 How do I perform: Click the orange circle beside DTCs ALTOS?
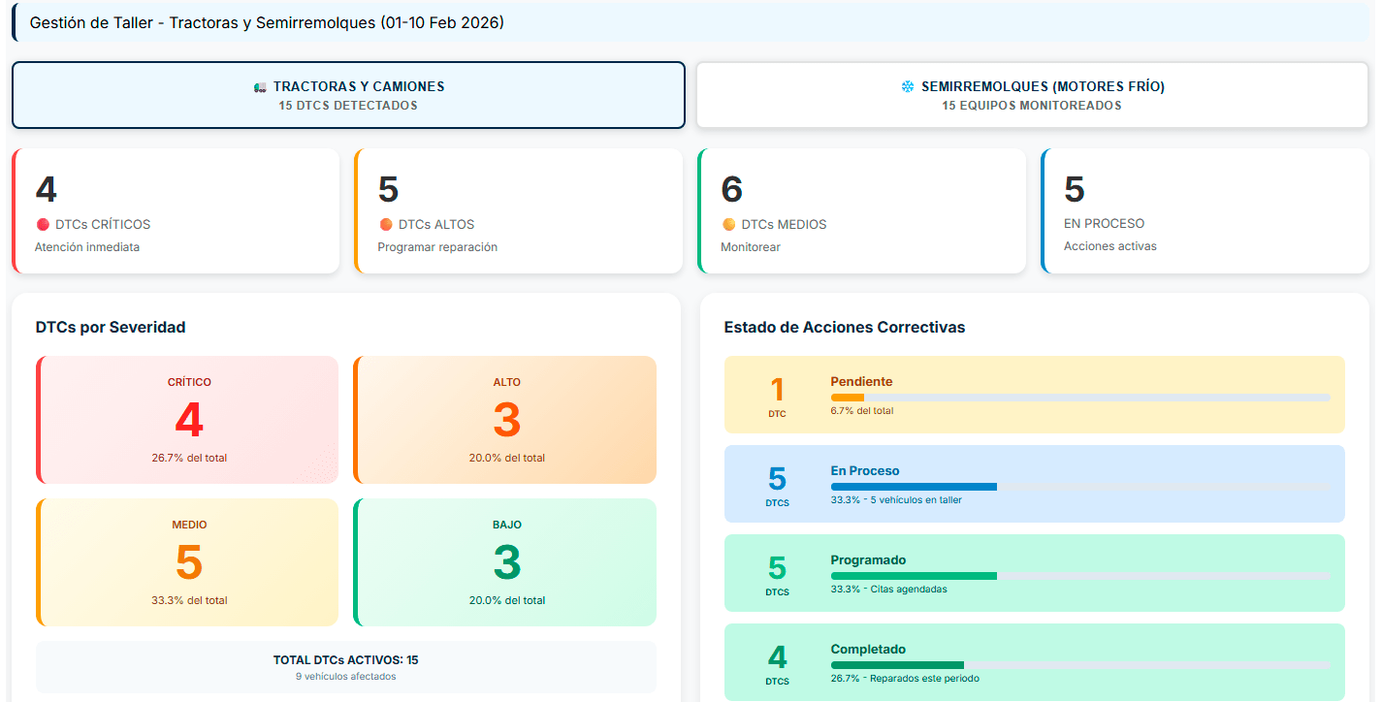[x=386, y=225]
